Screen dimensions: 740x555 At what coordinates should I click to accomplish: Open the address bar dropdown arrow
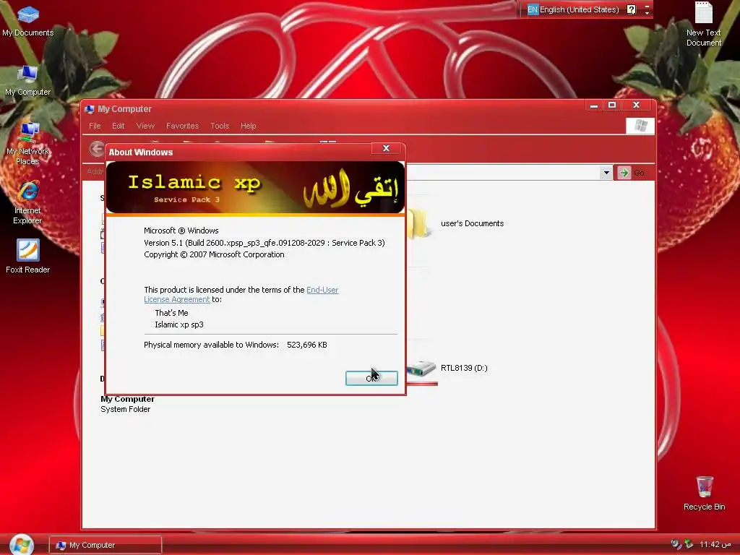point(606,173)
